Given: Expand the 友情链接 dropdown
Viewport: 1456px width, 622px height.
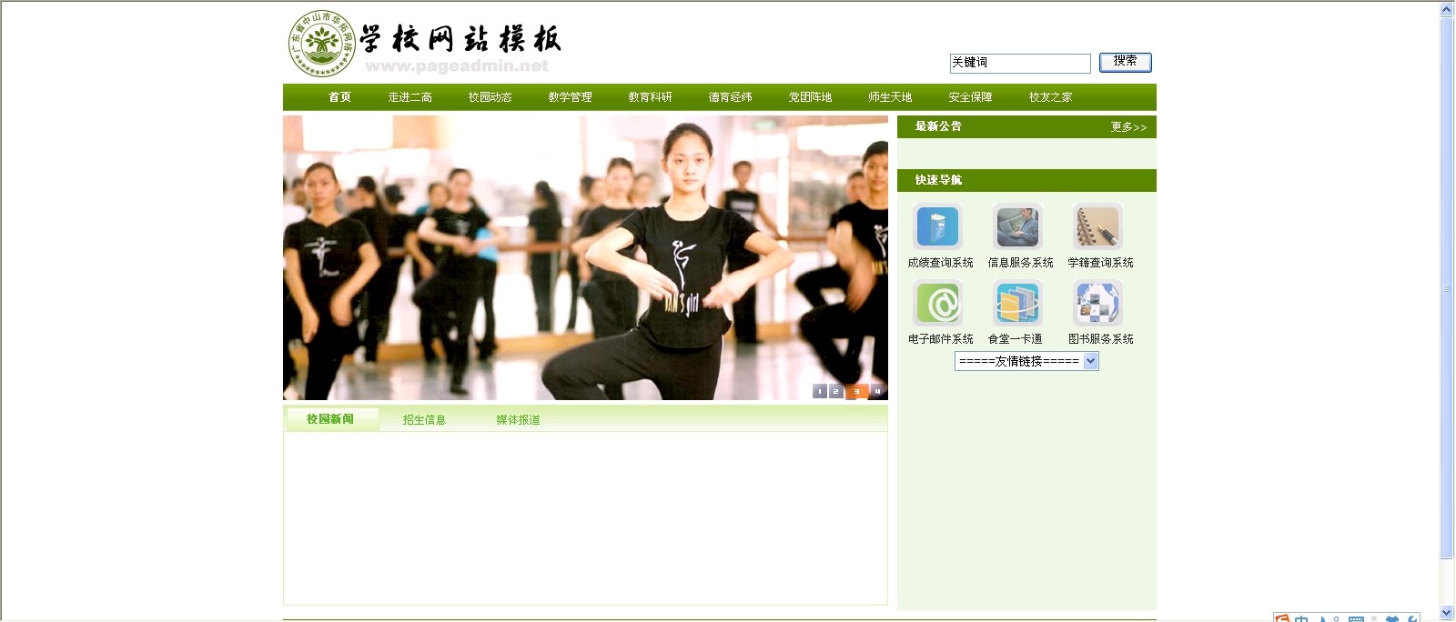Looking at the screenshot, I should (1090, 361).
